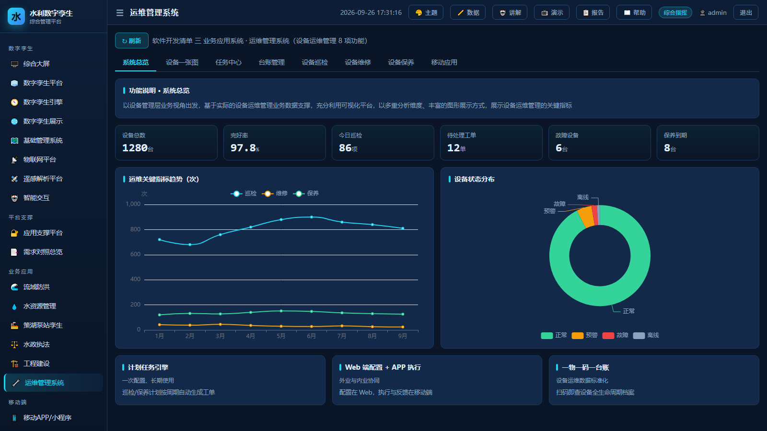The image size is (767, 431).
Task: Open the 主题 theme button
Action: [x=426, y=12]
